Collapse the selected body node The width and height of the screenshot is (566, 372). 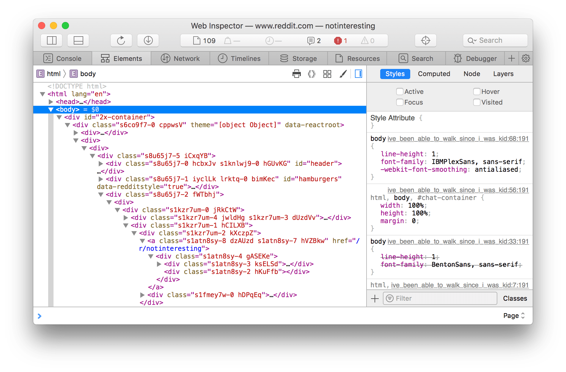[x=51, y=110]
